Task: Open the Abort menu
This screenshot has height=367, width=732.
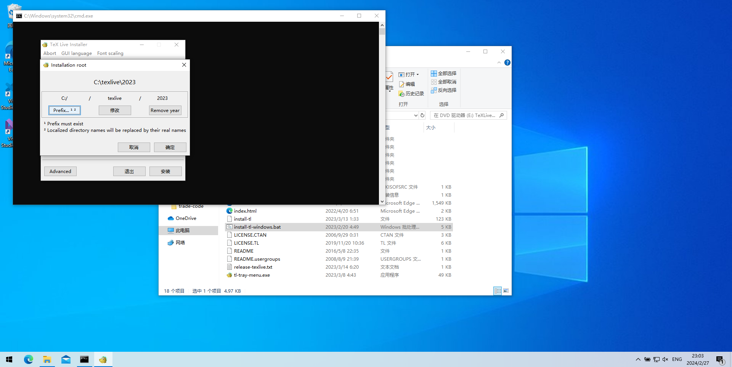Action: pos(50,53)
